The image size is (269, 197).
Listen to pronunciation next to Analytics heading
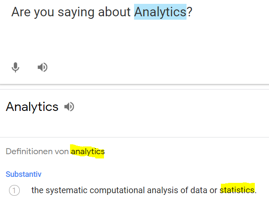69,107
